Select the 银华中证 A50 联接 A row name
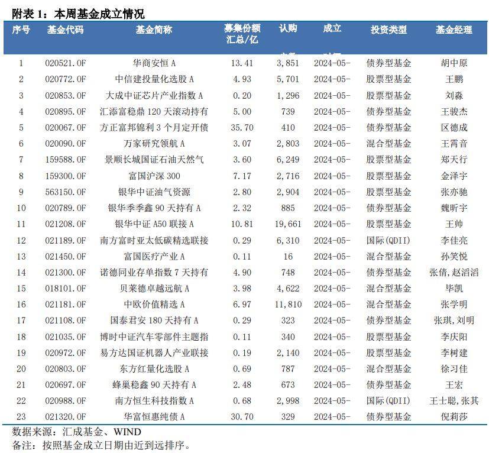The image size is (489, 453). coord(154,224)
